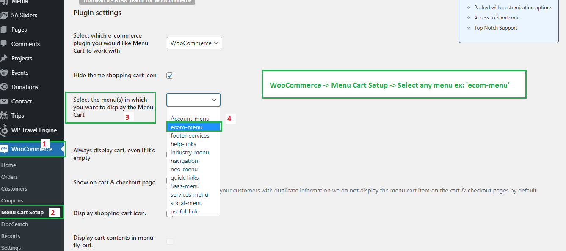Click the WP Travel Engine gear icon
566x251 pixels.
(4, 130)
